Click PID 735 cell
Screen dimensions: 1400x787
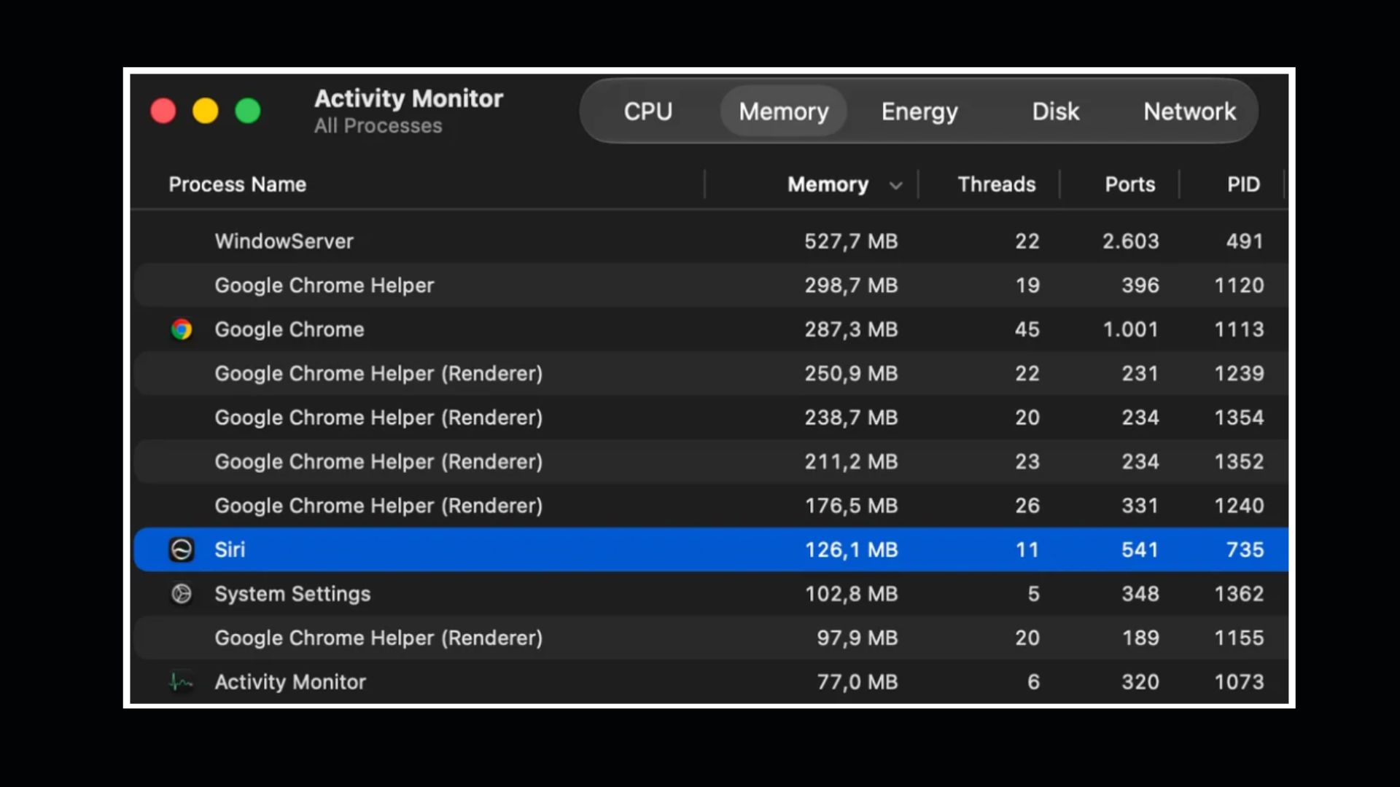[1245, 549]
